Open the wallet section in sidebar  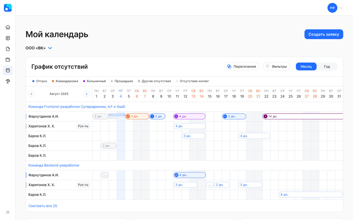[x=8, y=60]
